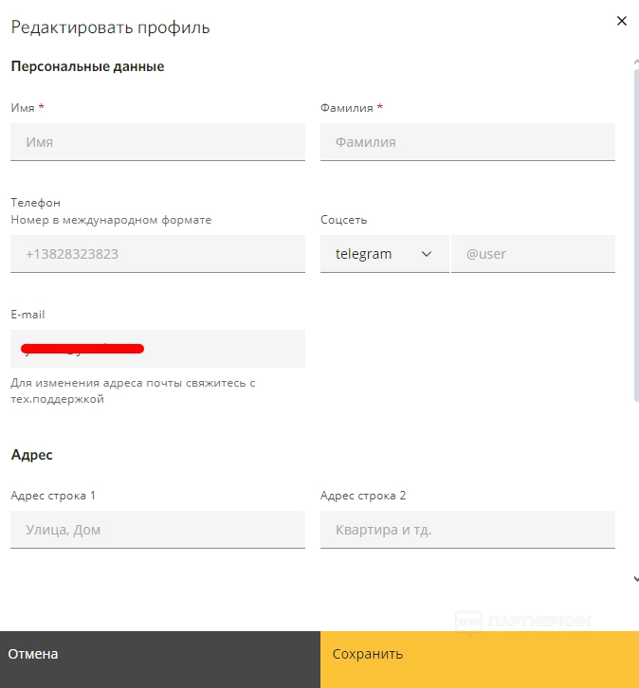Click the Соцсеть field label
Screen dimensions: 639x688
point(344,220)
